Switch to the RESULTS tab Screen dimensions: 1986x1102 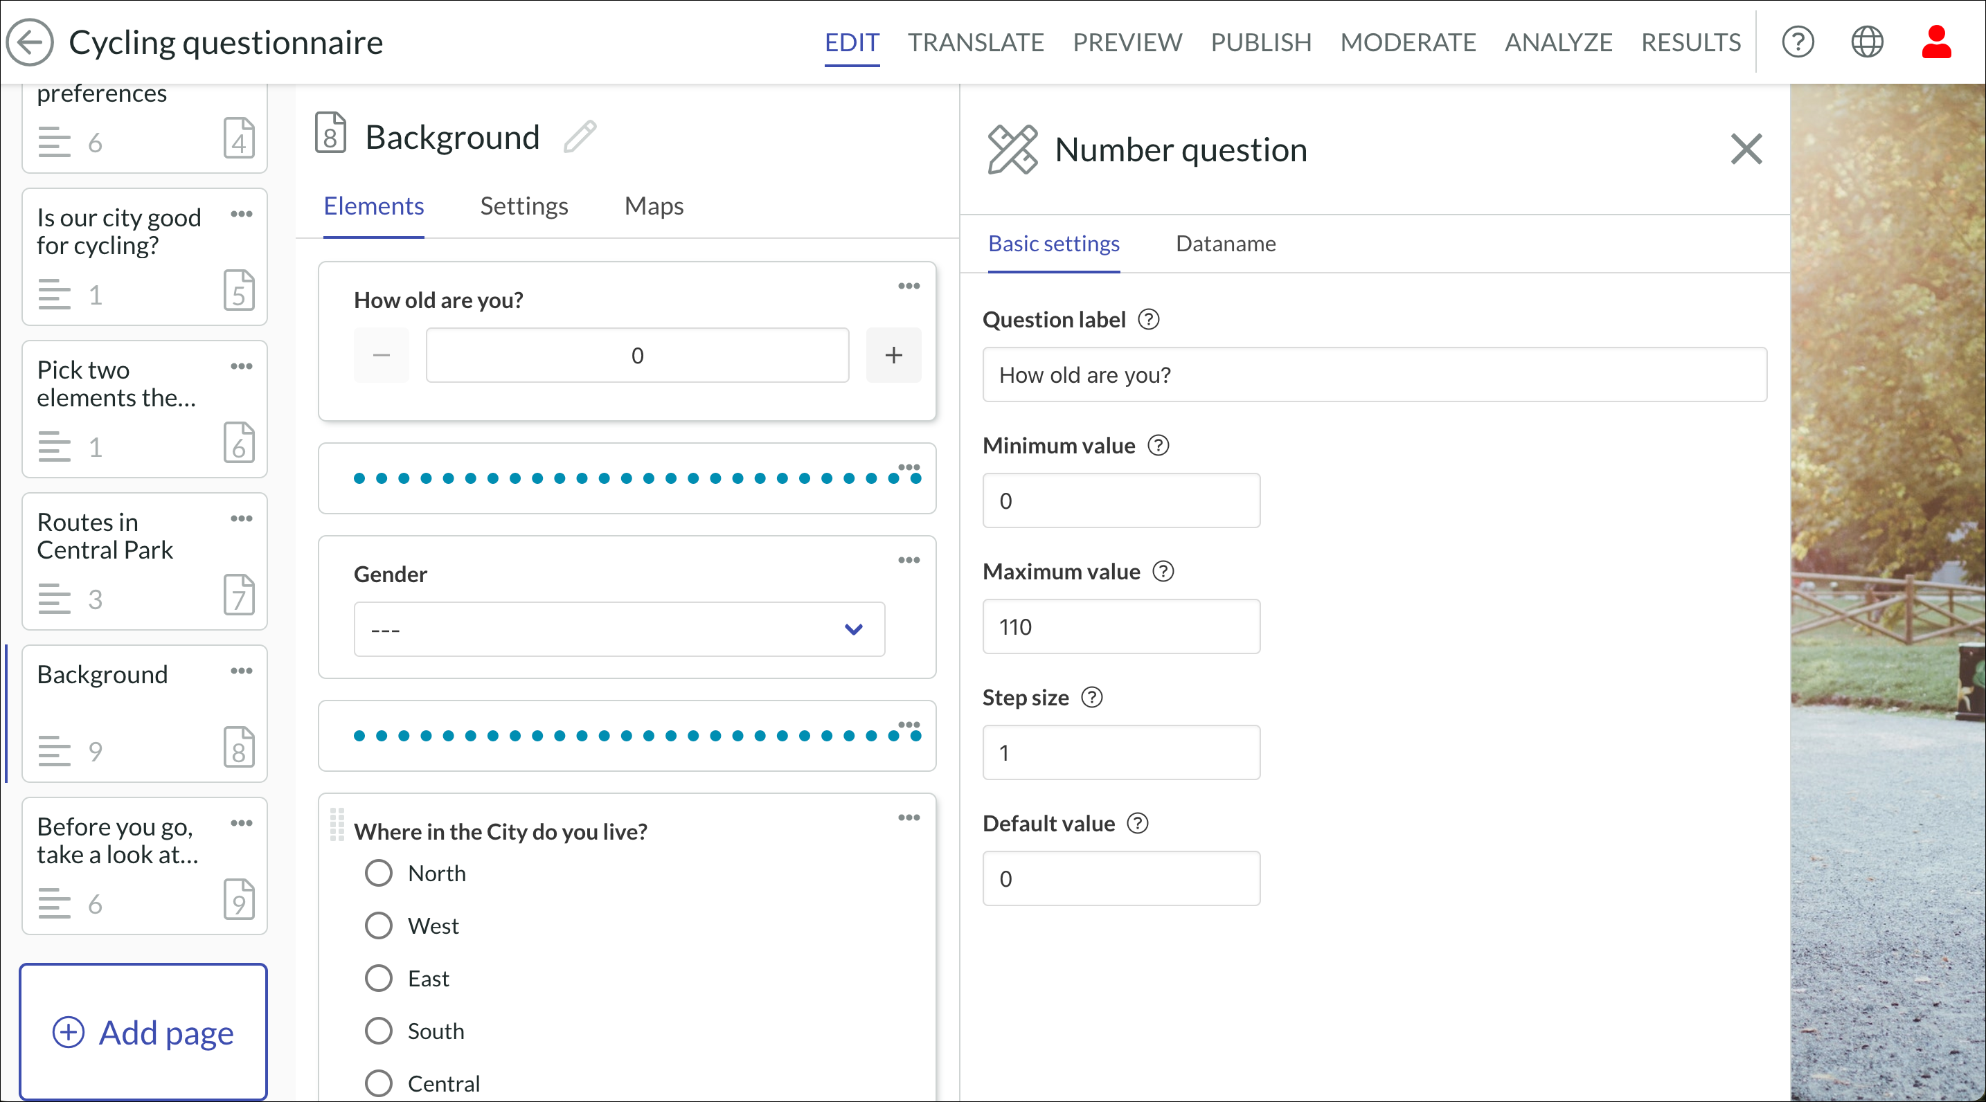(x=1691, y=42)
